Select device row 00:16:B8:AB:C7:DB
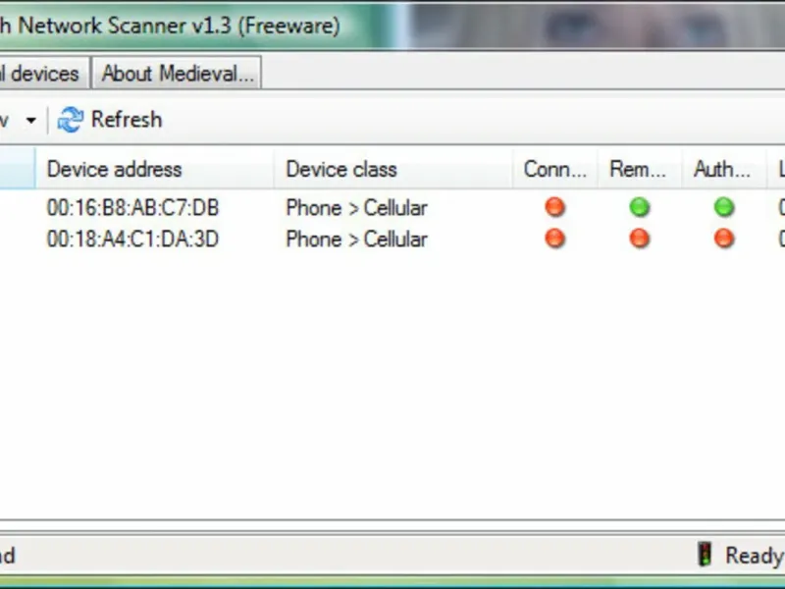 tap(392, 207)
